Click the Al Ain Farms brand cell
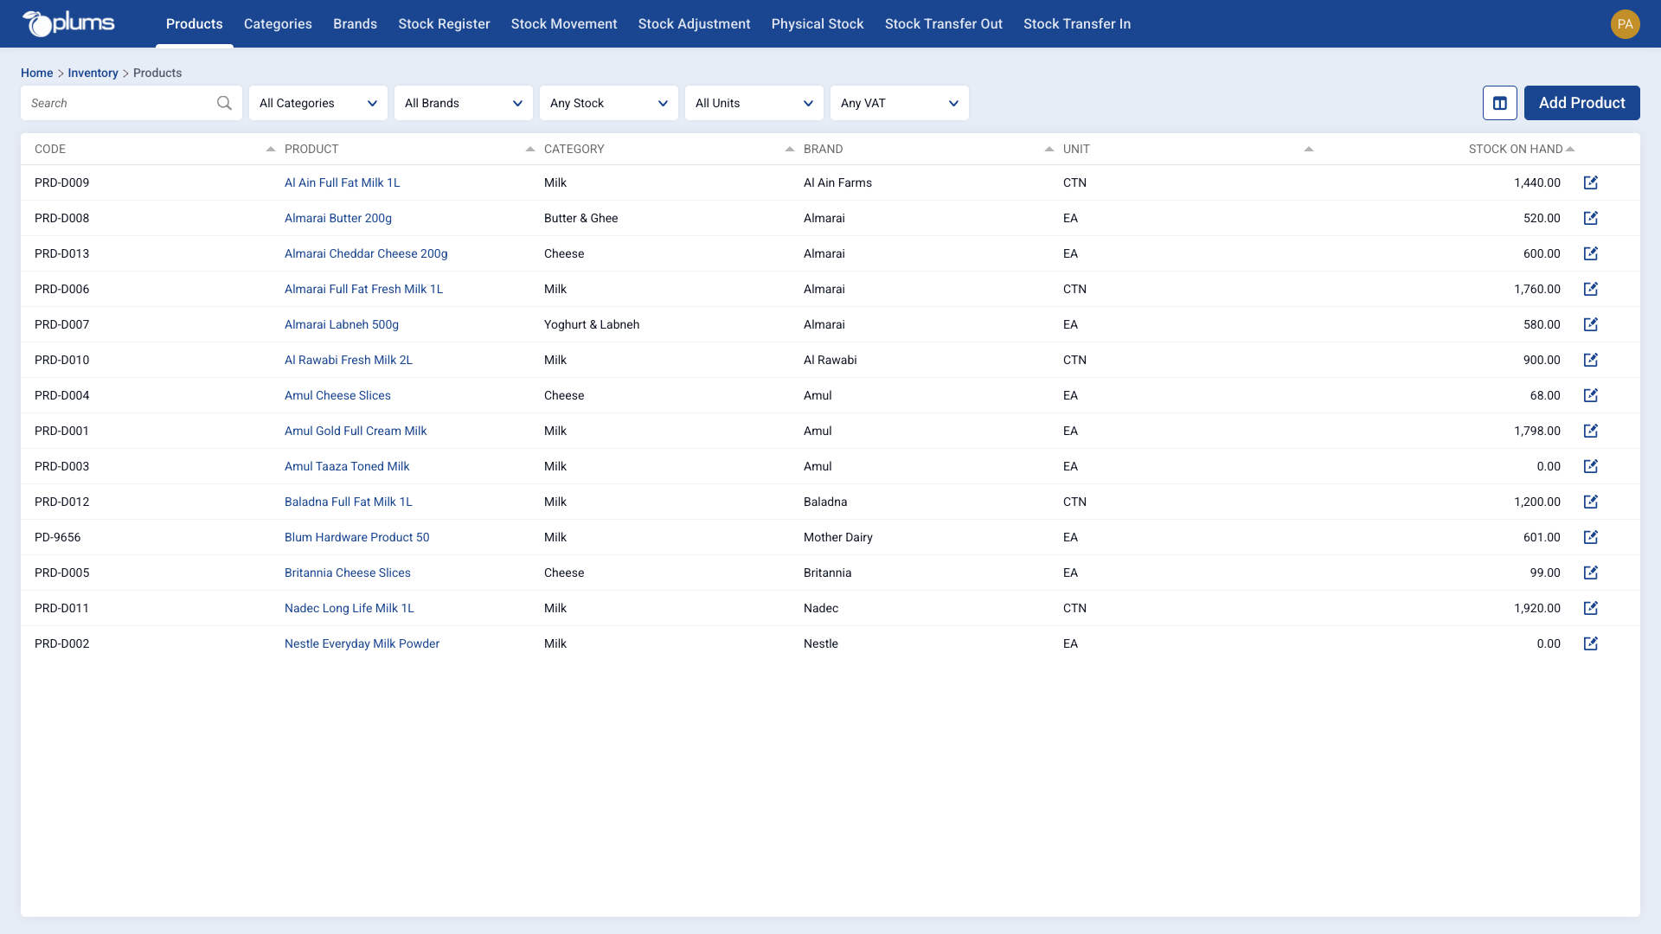 (837, 182)
